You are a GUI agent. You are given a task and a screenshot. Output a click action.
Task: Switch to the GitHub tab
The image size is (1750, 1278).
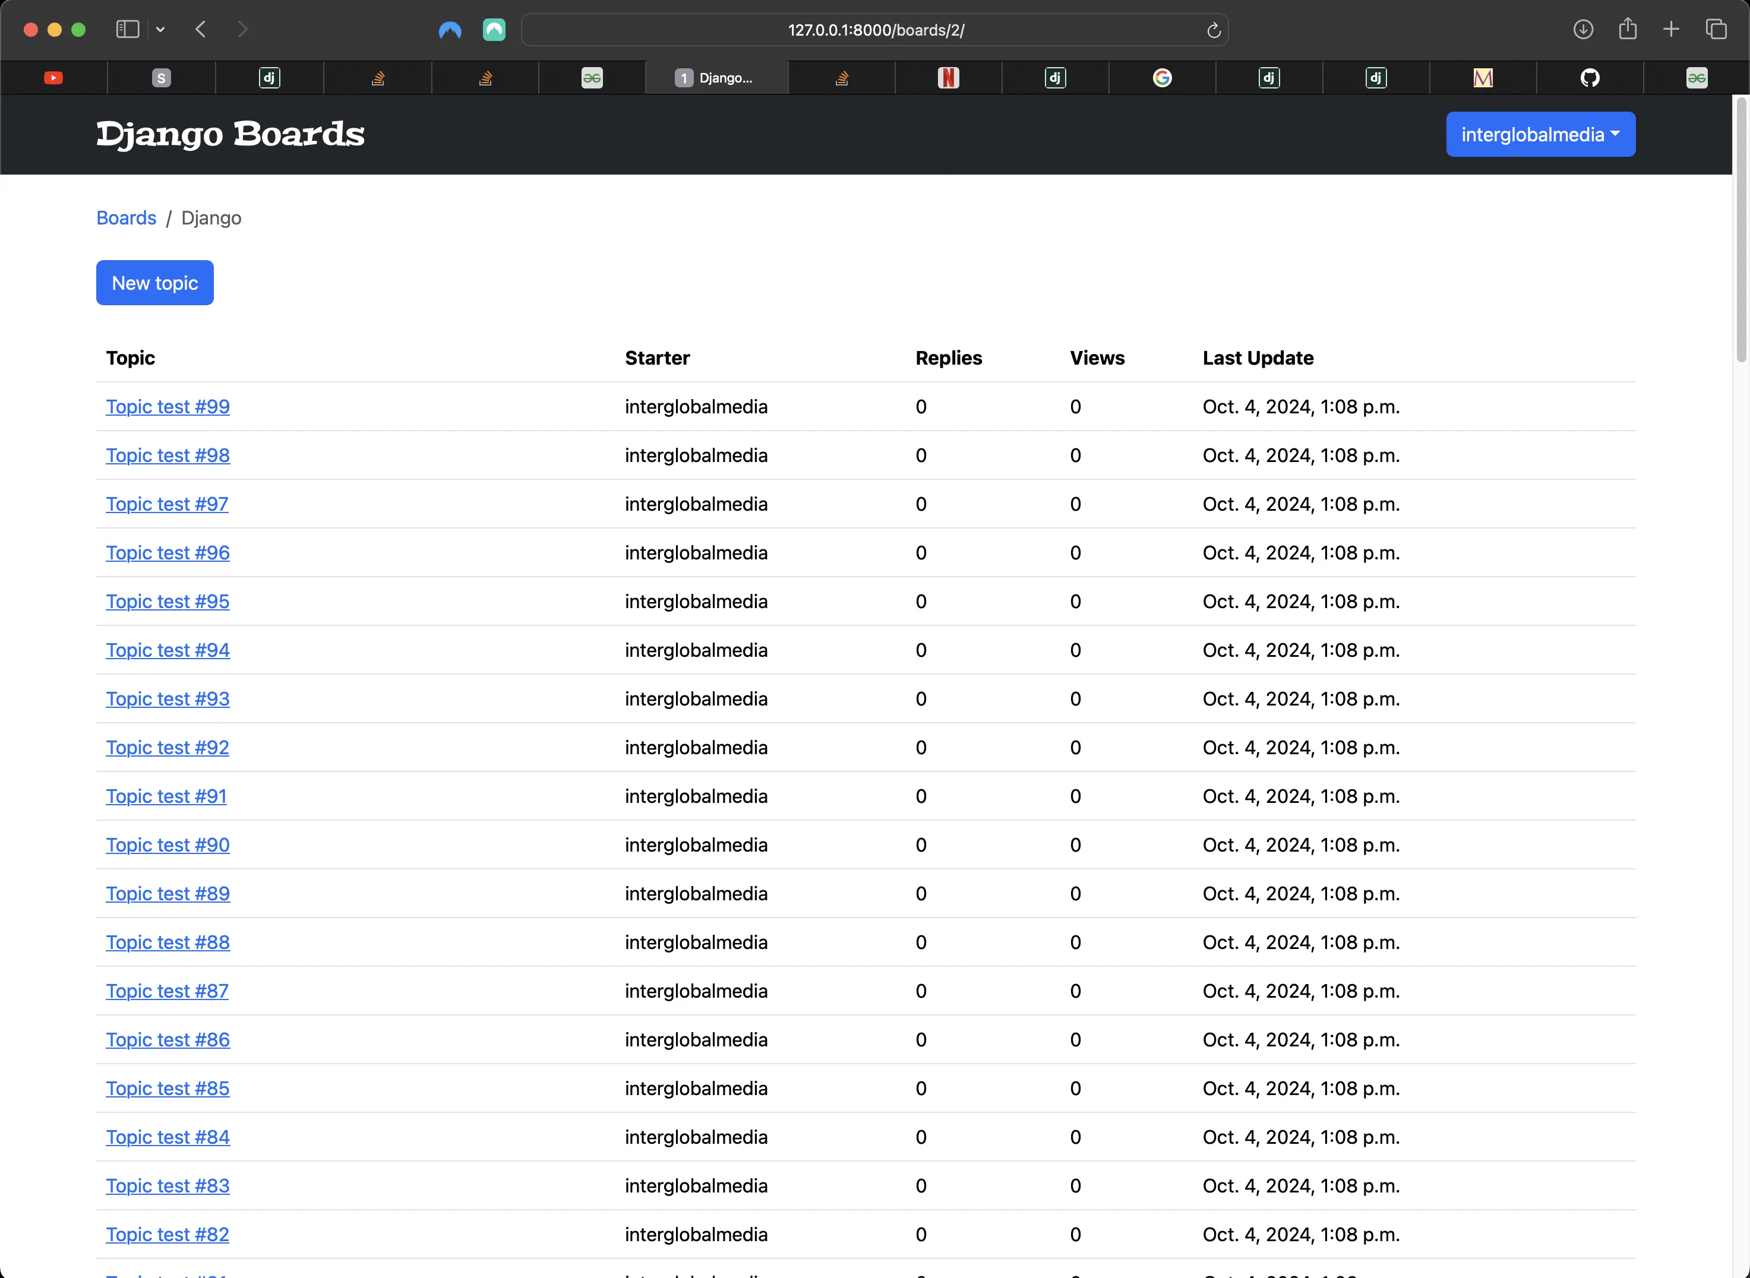pyautogui.click(x=1590, y=77)
